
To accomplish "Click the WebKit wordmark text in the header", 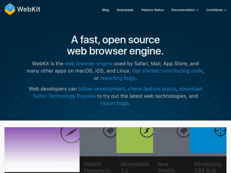I will pyautogui.click(x=29, y=9).
